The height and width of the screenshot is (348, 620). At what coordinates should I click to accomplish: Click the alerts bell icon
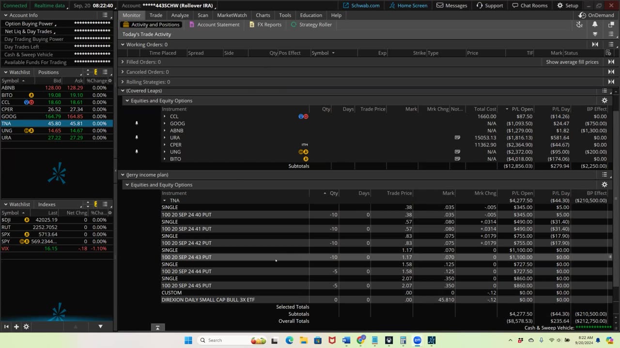(595, 24)
